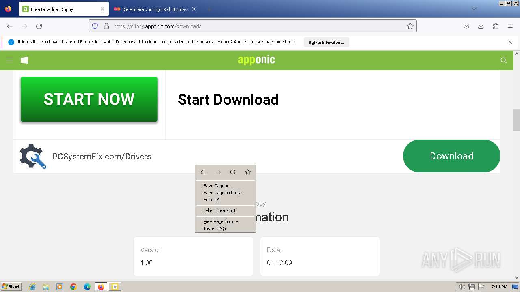The height and width of the screenshot is (292, 520).
Task: Launch Chrome from taskbar
Action: (x=74, y=287)
